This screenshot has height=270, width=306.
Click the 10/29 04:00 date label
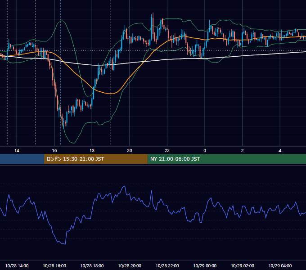coord(280,265)
